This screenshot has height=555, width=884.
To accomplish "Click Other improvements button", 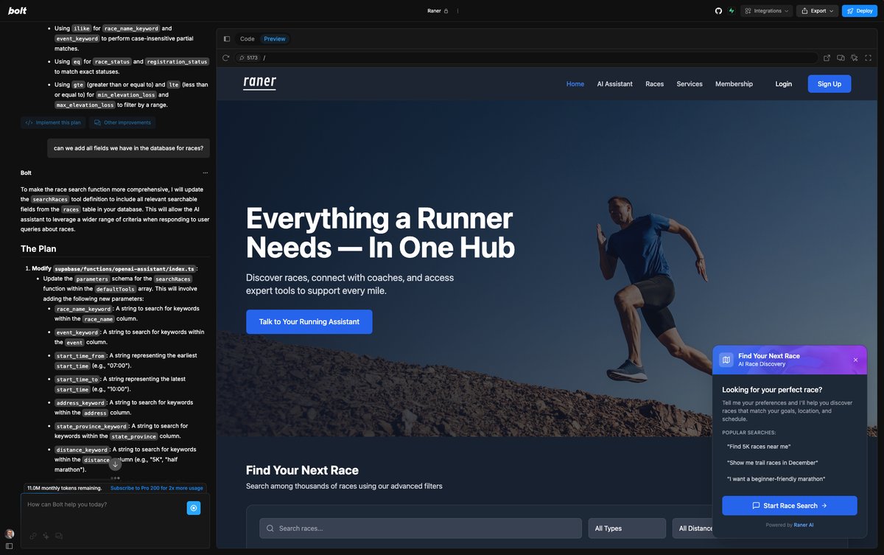I will pyautogui.click(x=122, y=123).
